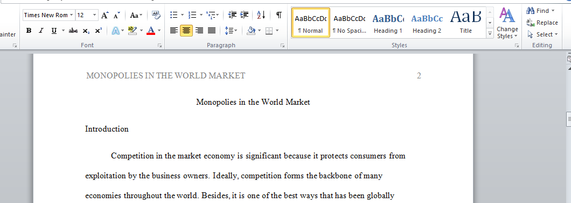The image size is (571, 203).
Task: Apply subscript formatting
Action: tap(86, 31)
